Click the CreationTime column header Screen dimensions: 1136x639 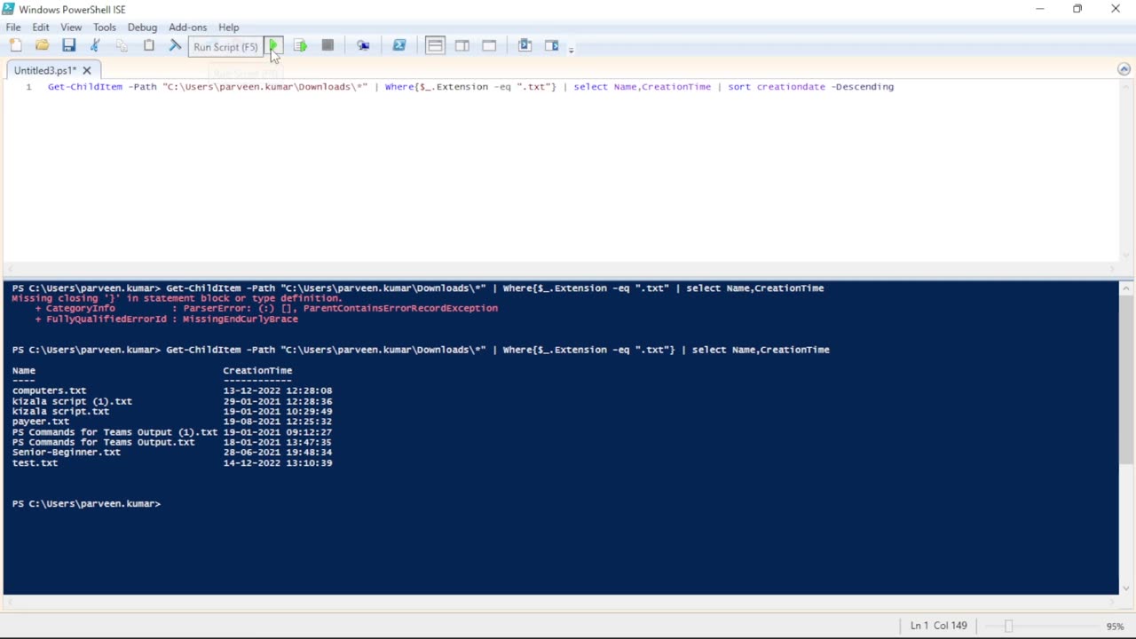(257, 370)
